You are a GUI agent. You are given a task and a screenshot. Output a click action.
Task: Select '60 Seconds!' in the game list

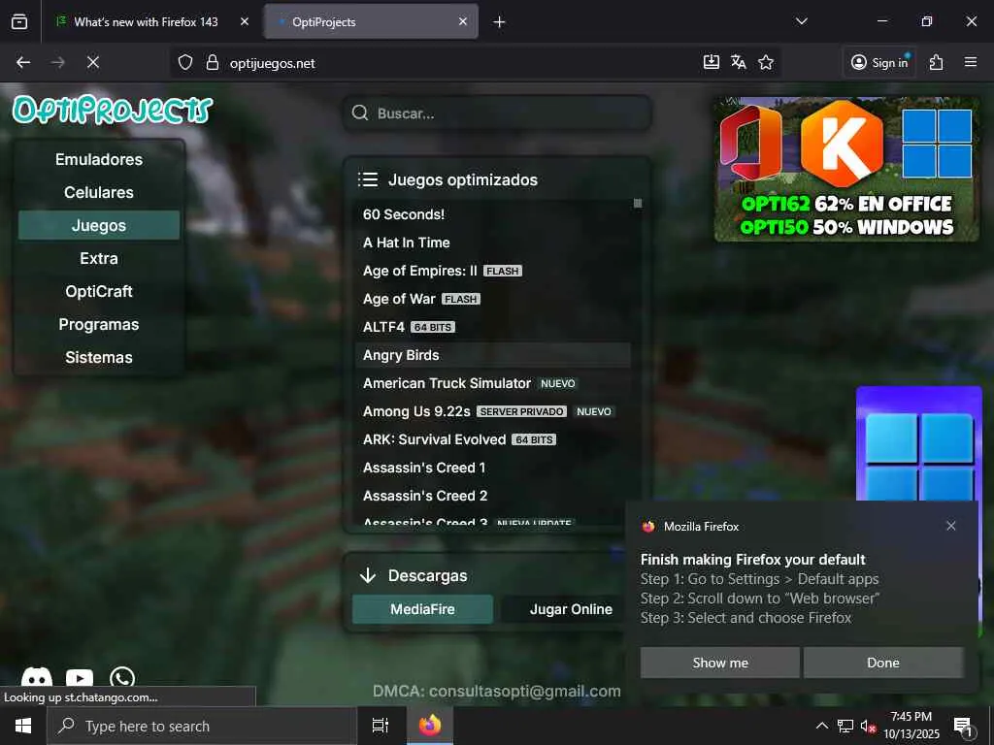(492, 214)
